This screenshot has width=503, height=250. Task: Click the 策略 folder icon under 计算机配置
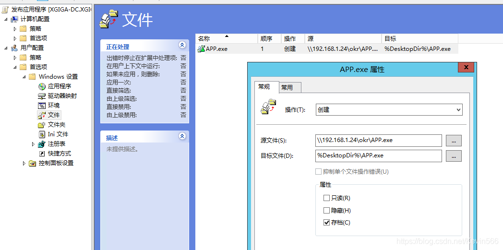(x=23, y=29)
